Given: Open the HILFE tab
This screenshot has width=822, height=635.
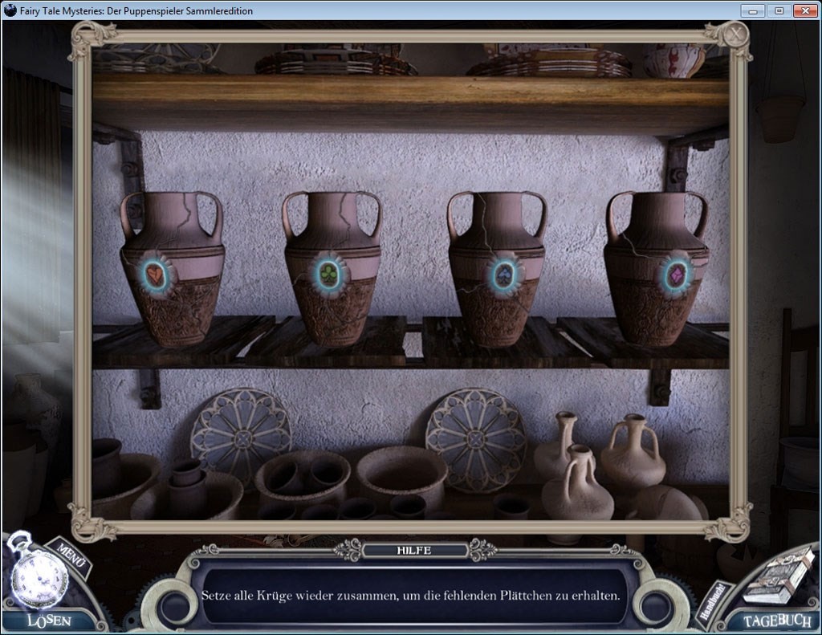Looking at the screenshot, I should pyautogui.click(x=414, y=550).
